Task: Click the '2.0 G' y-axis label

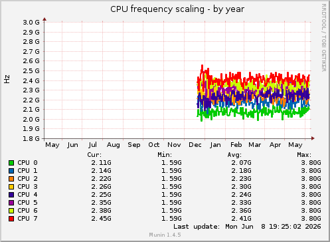Action: (x=31, y=119)
